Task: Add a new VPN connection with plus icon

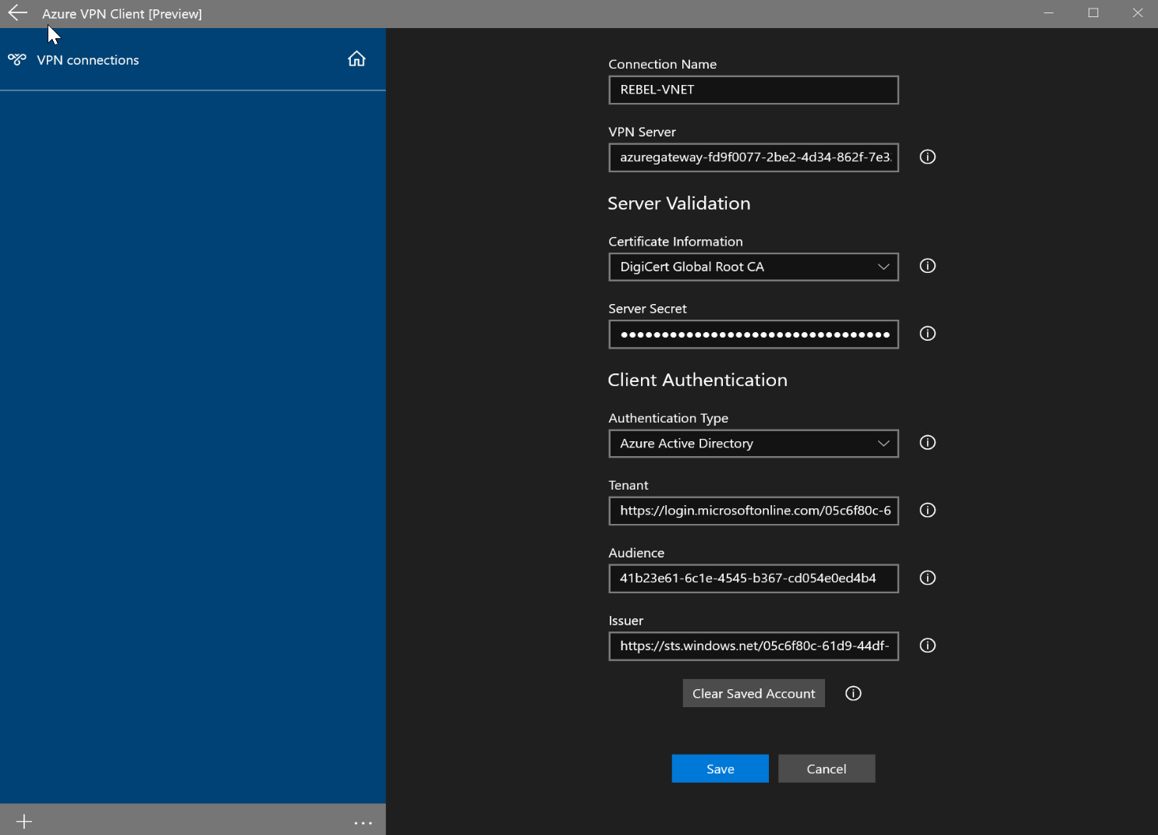Action: (x=23, y=821)
